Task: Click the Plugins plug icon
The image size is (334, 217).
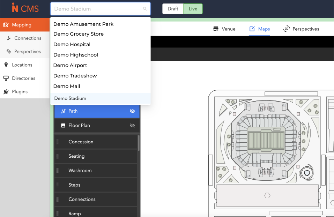Action: 6,91
